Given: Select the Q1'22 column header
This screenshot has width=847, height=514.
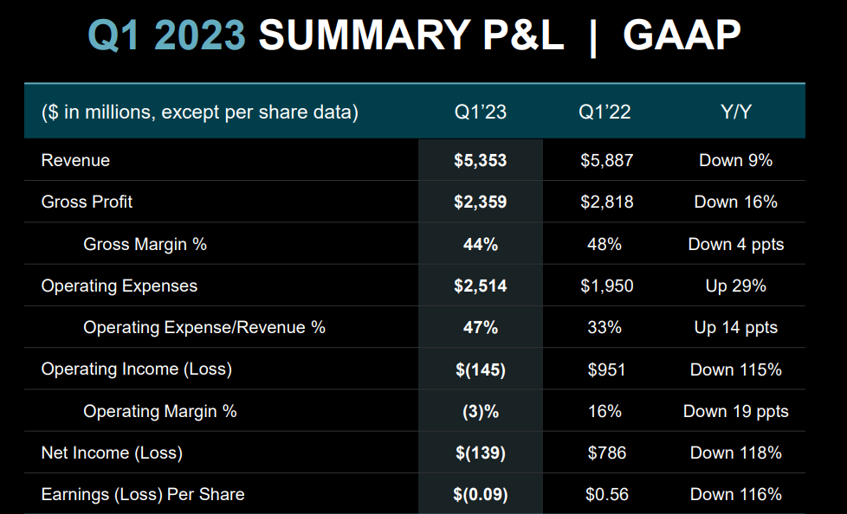Looking at the screenshot, I should (x=605, y=112).
